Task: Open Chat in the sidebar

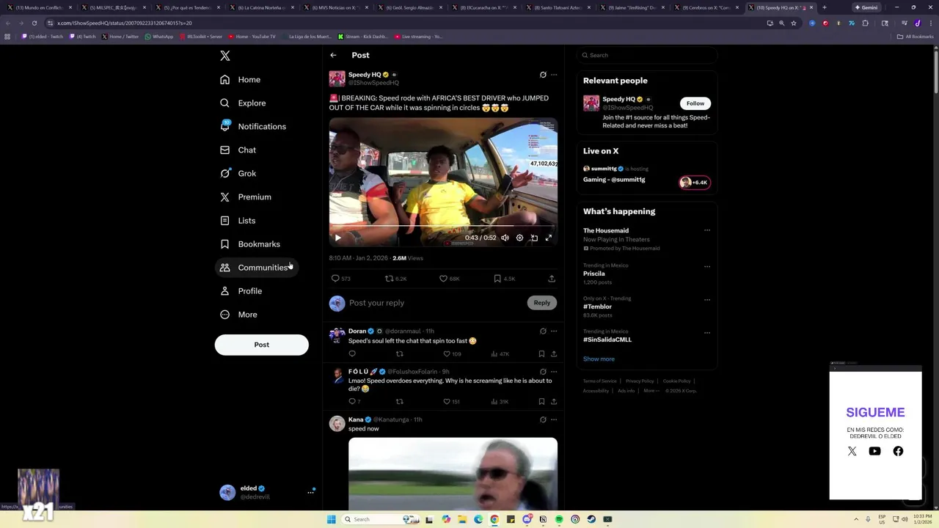Action: [x=238, y=150]
